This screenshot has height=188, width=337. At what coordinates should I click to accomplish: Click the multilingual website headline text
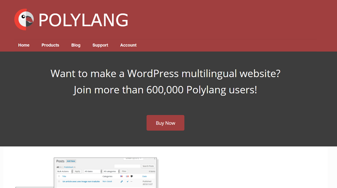pyautogui.click(x=165, y=74)
